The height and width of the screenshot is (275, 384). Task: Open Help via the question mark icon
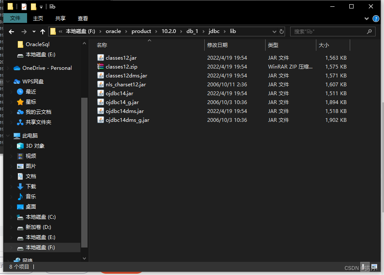click(376, 18)
